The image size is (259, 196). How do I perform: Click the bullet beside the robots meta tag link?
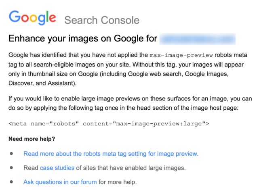coord(12,154)
